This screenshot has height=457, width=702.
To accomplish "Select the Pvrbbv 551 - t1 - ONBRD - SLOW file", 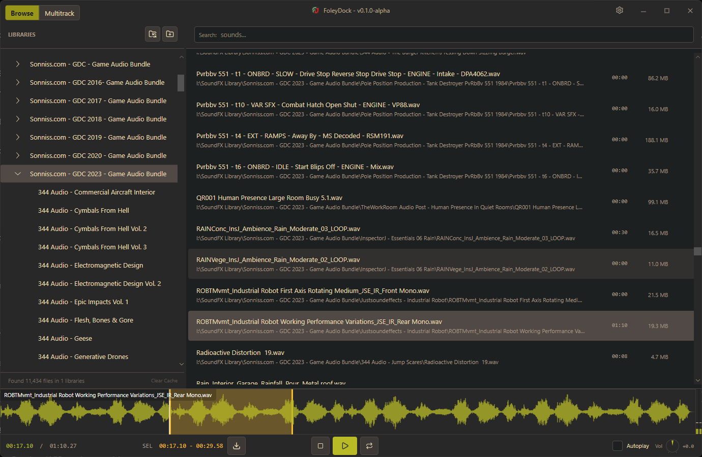I will click(x=441, y=78).
